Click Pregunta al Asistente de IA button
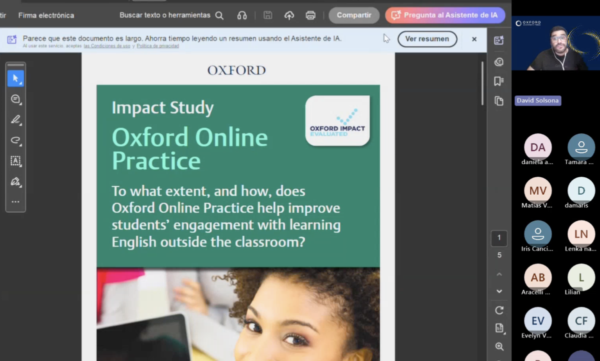600x361 pixels. [445, 15]
